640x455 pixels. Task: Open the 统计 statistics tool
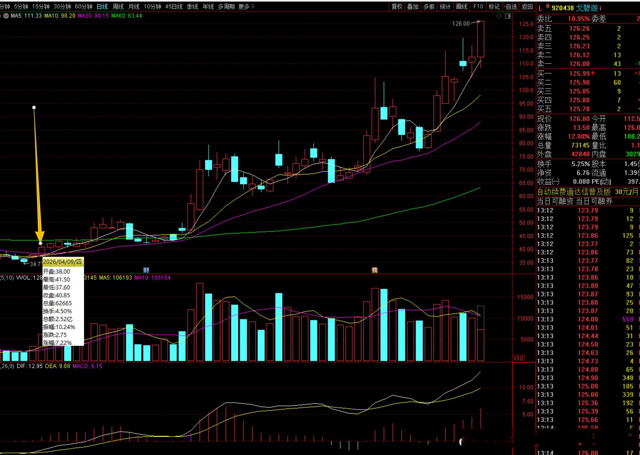click(445, 7)
